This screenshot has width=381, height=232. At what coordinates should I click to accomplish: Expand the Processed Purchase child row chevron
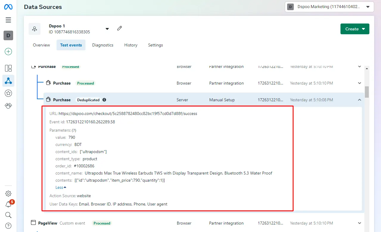pyautogui.click(x=360, y=83)
